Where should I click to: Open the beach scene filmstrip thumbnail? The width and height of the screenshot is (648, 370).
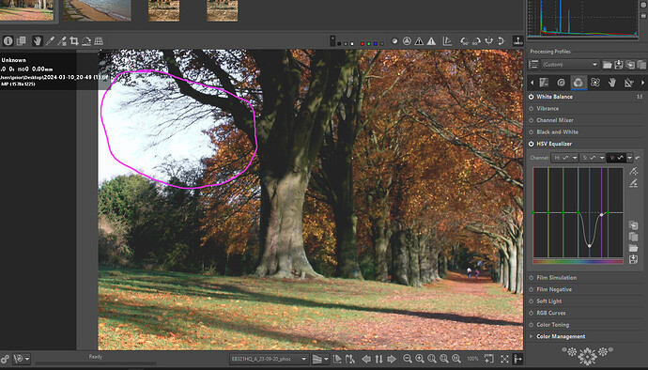click(97, 10)
